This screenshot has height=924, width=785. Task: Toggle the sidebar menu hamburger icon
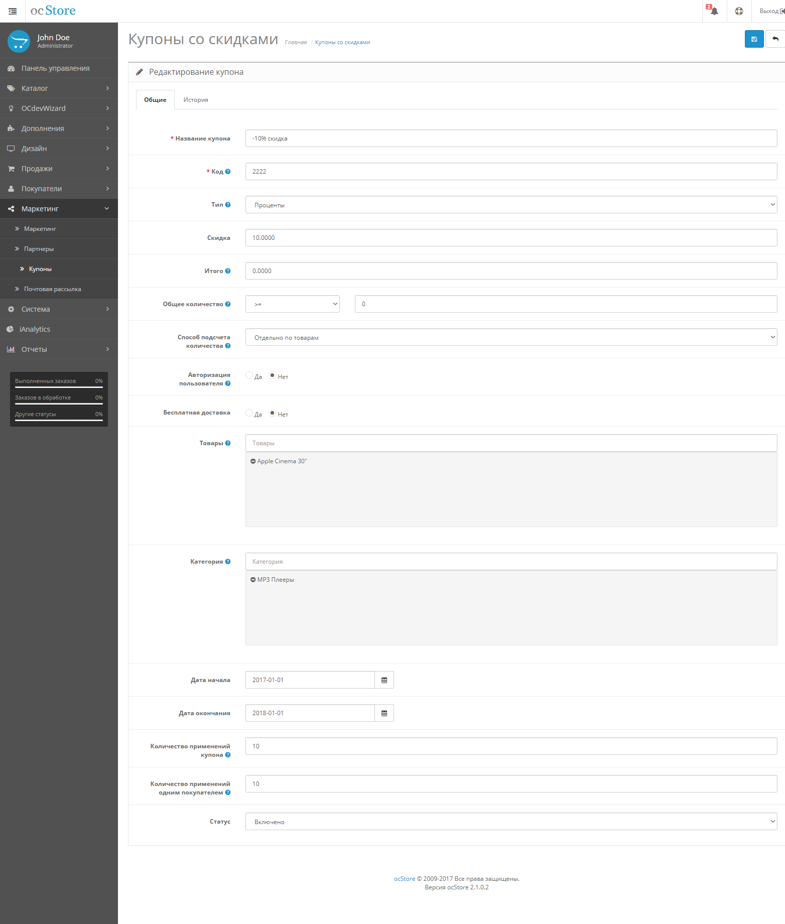click(13, 11)
